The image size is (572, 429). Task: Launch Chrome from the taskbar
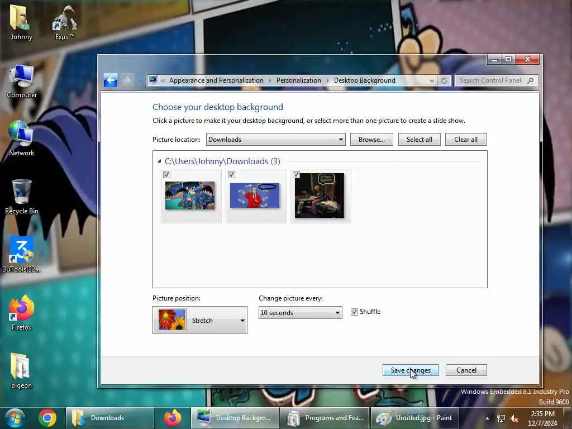47,418
